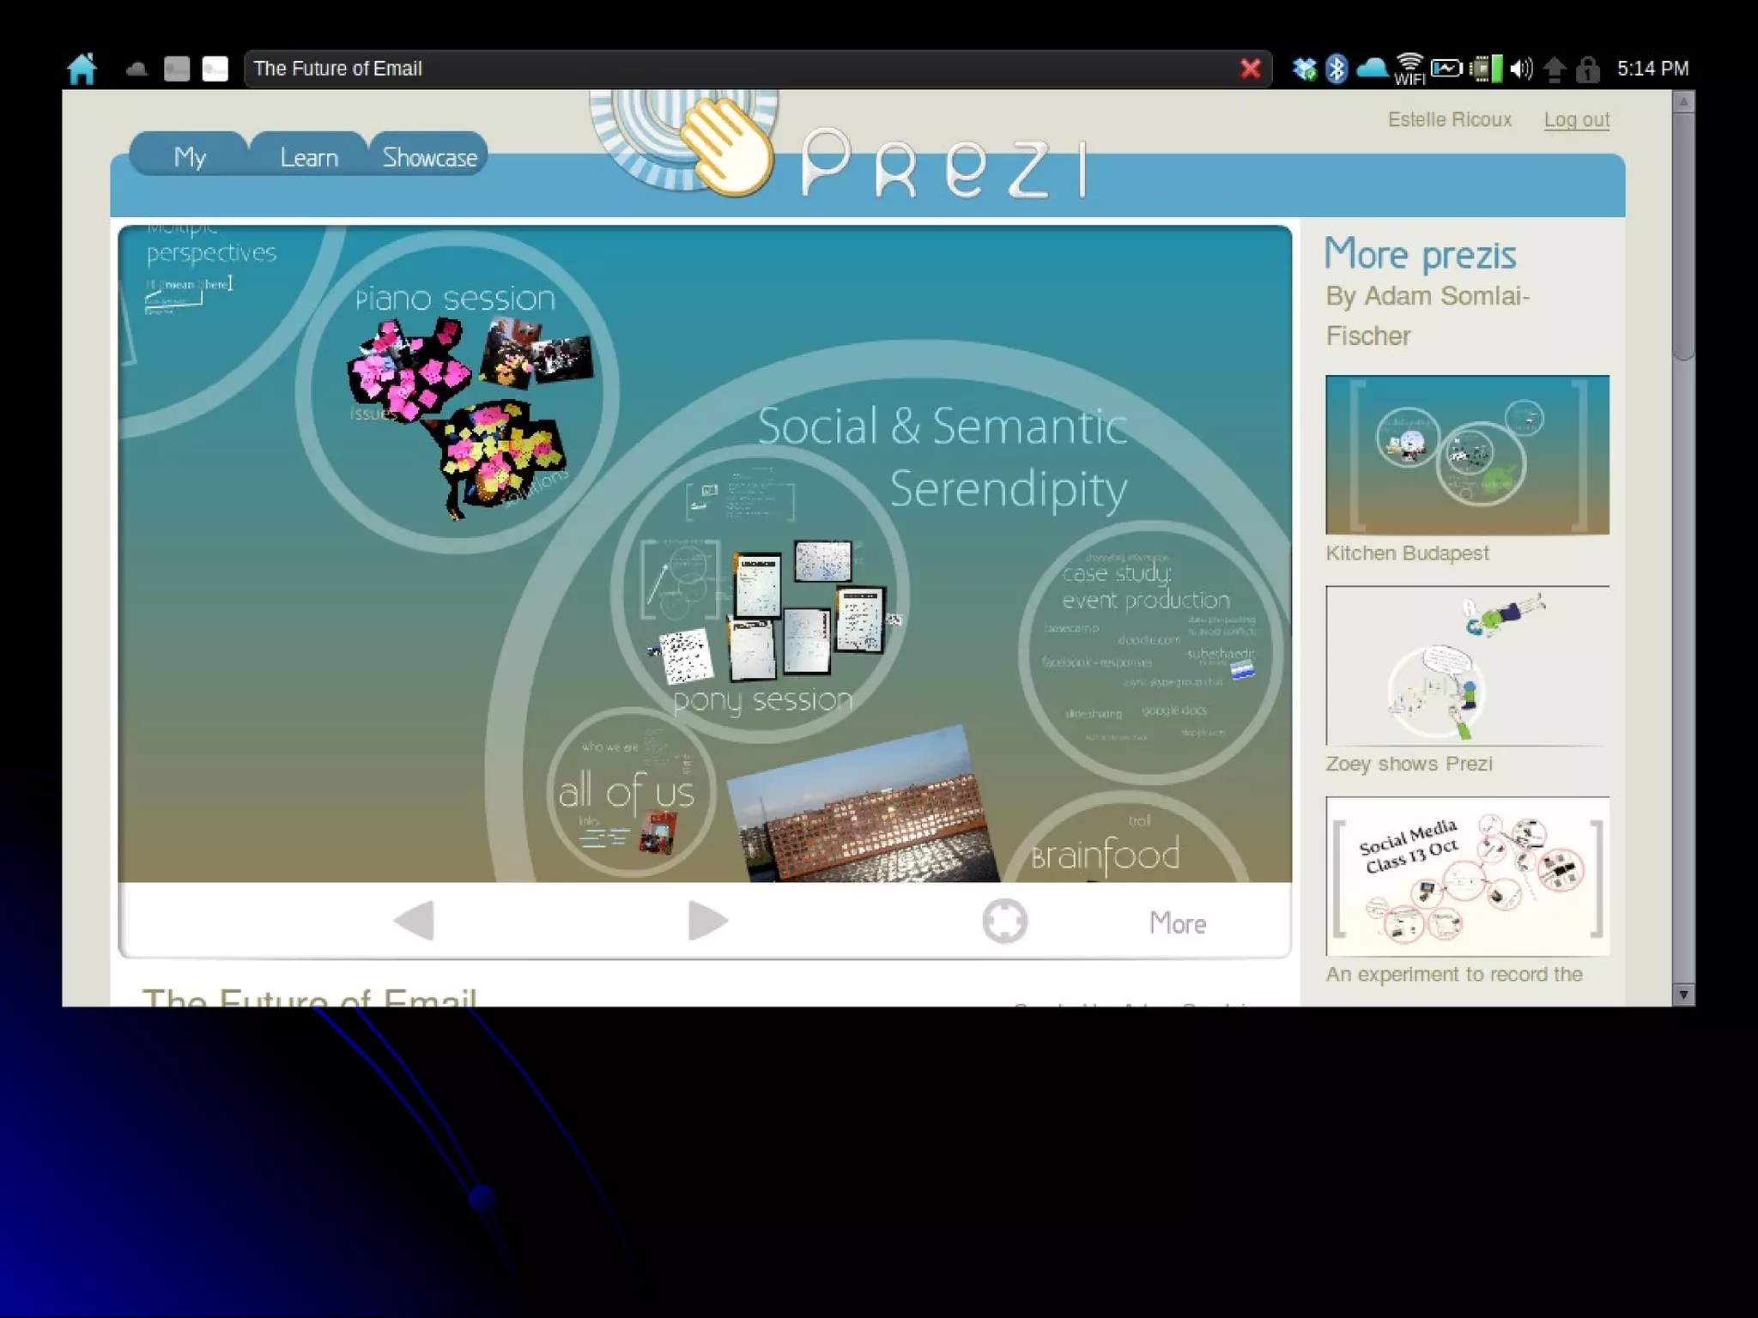Click the battery monitor icon
Image resolution: width=1758 pixels, height=1318 pixels.
click(x=1446, y=68)
